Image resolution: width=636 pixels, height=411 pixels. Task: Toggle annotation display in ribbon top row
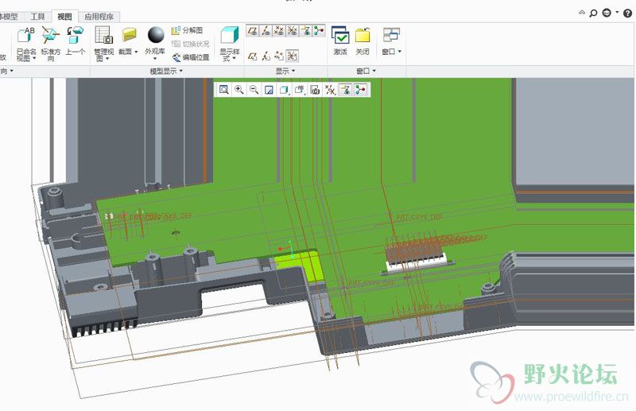pos(305,31)
